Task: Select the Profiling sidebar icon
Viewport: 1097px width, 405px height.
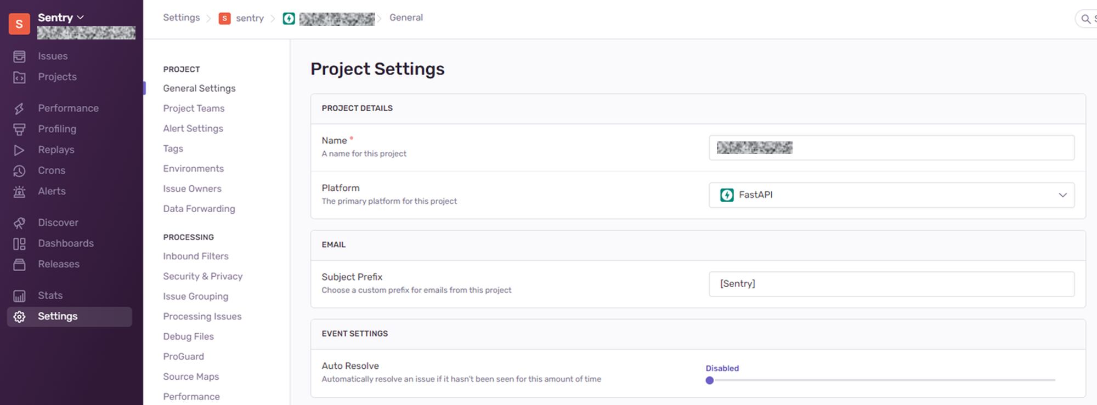Action: click(x=19, y=129)
